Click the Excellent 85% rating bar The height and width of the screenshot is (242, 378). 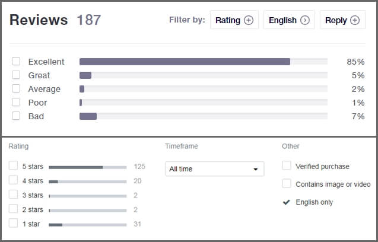204,62
